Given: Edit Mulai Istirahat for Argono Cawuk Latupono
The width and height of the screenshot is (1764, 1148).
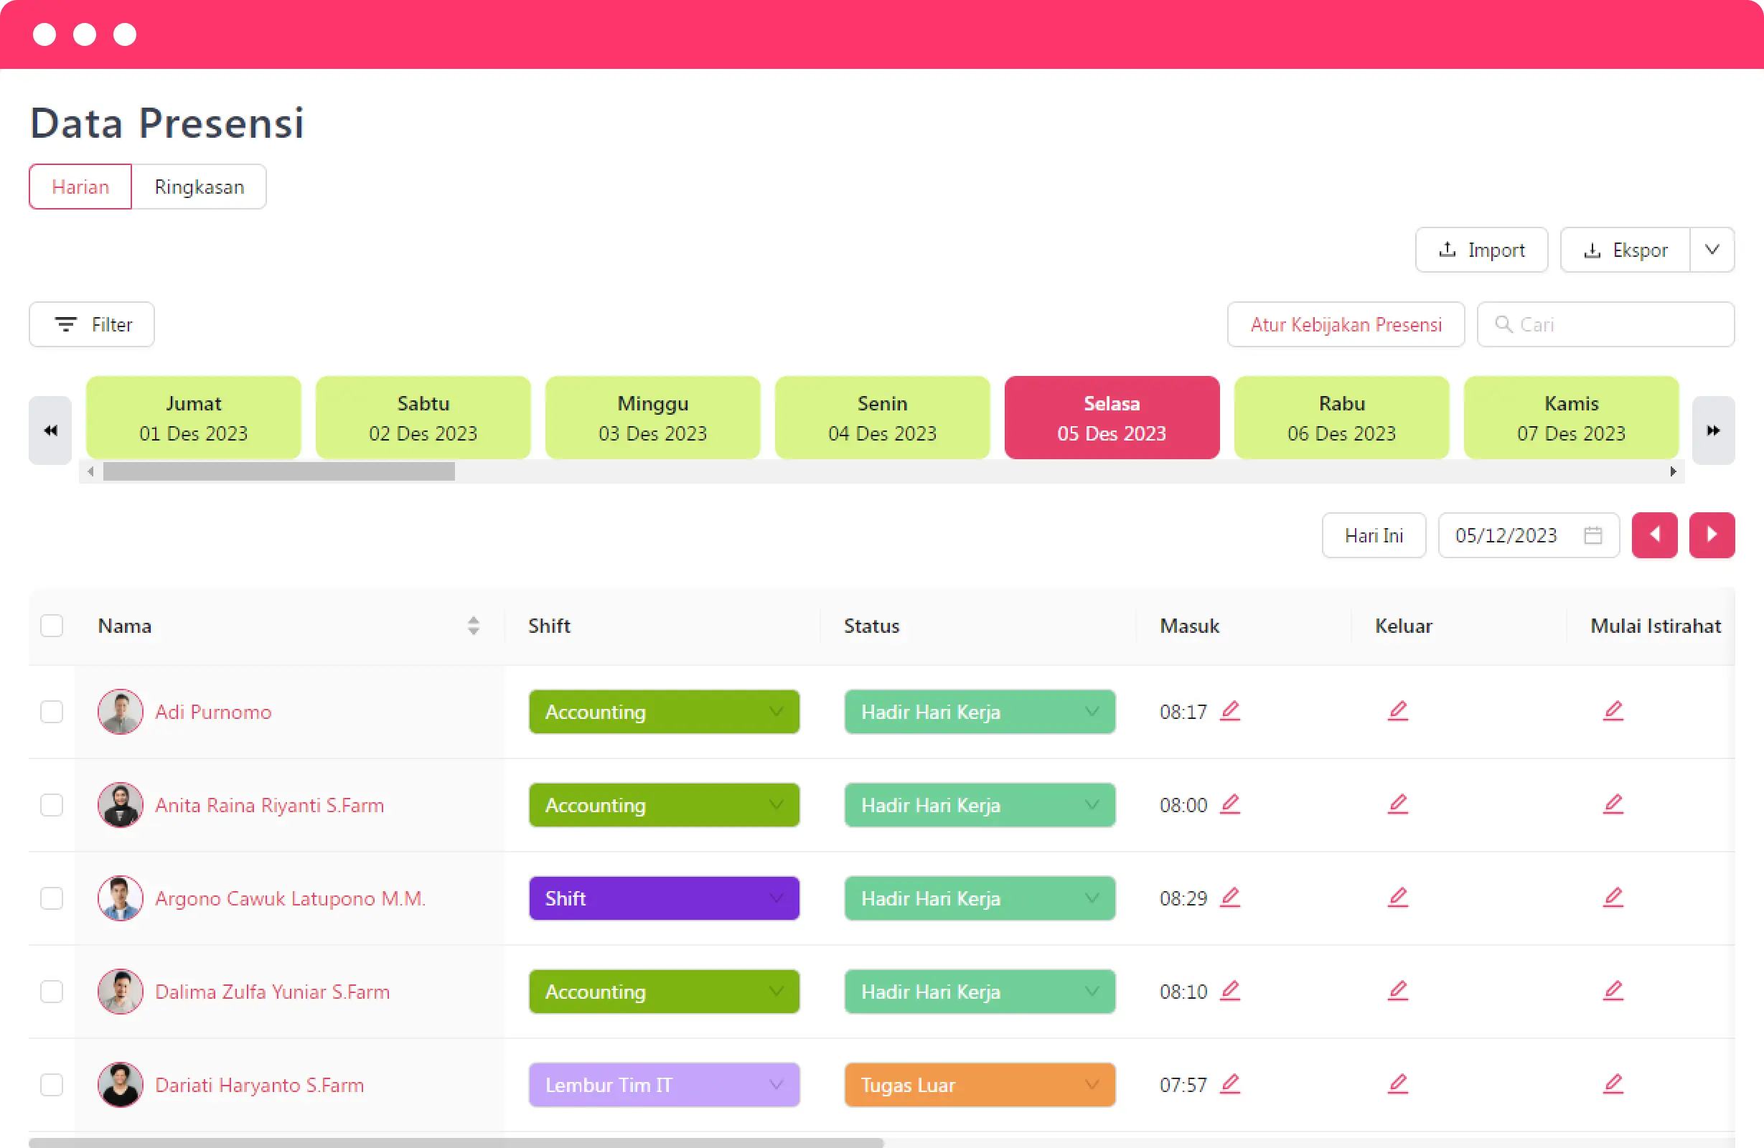Looking at the screenshot, I should pyautogui.click(x=1612, y=898).
